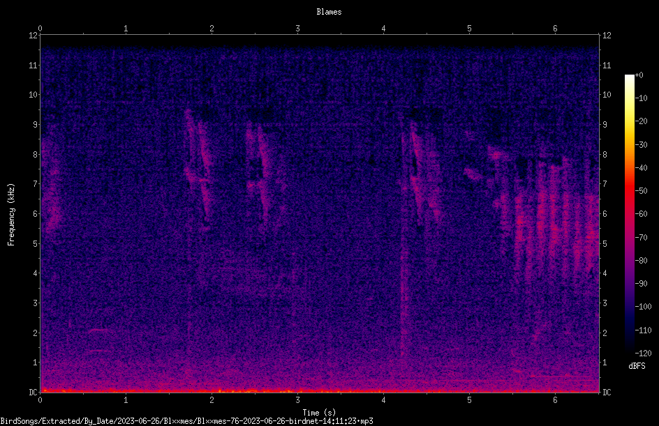Screen dimensions: 659x426
Task: Click the "-30" colorbar label
Action: 641,145
